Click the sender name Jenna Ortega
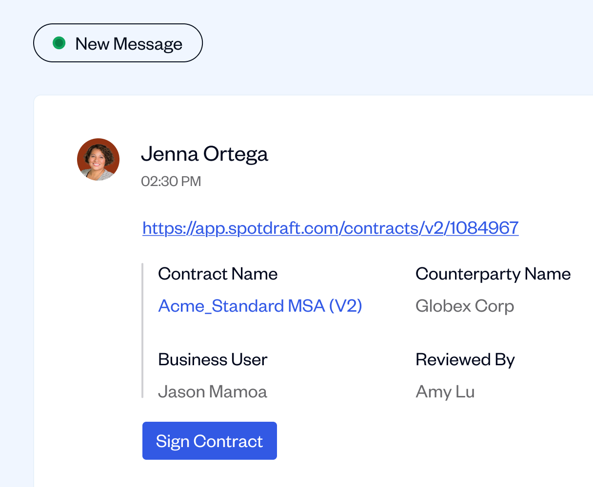 204,154
